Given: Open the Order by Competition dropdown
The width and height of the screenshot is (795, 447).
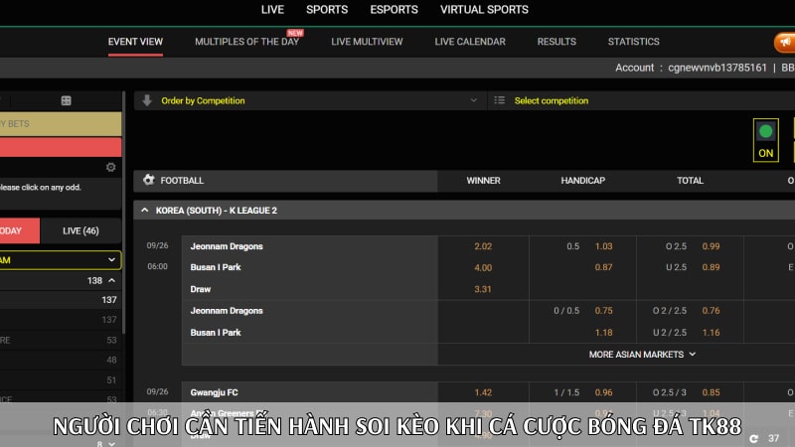Looking at the screenshot, I should pos(310,100).
